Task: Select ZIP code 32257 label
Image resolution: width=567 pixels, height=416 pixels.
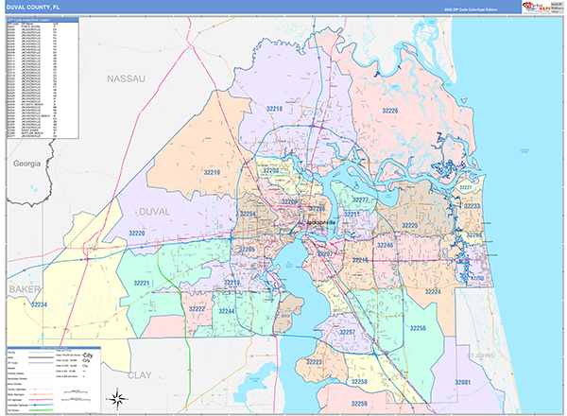Action: tap(347, 332)
